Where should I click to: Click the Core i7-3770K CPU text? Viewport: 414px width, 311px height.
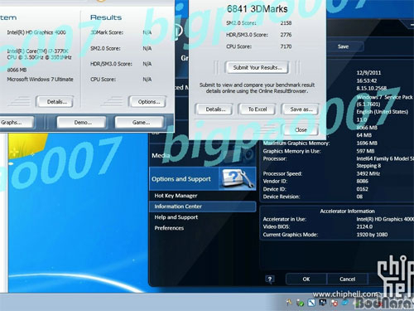pos(39,54)
